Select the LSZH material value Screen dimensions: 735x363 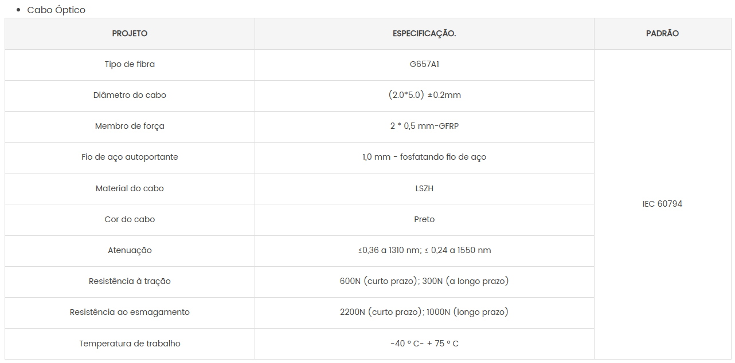[424, 188]
